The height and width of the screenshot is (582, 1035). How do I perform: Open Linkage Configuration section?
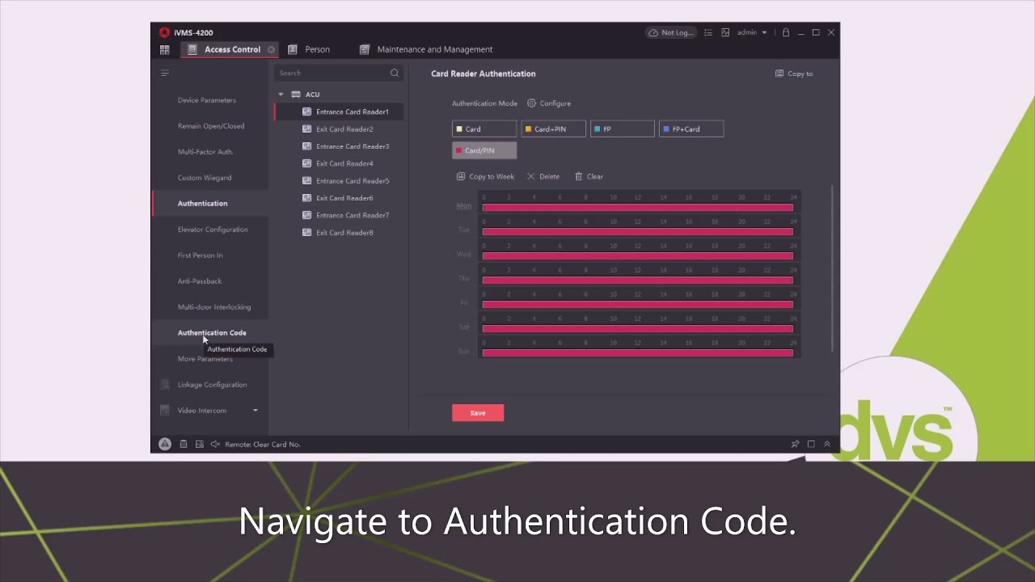[212, 385]
